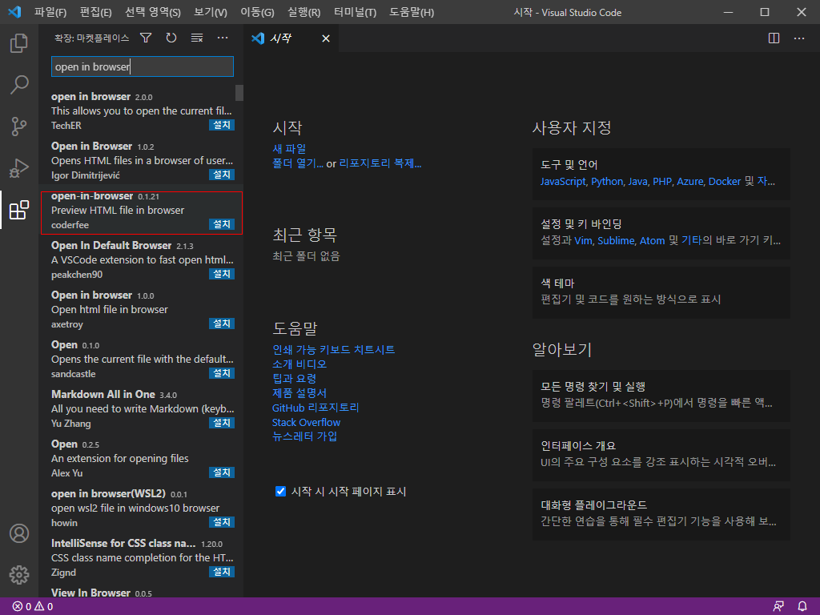Screen dimensions: 820x615
Task: Open the 소개 비디오 link
Action: click(x=299, y=364)
